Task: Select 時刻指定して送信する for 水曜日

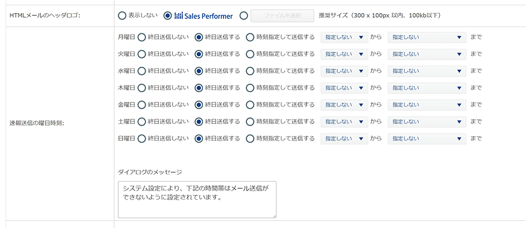Action: tap(250, 71)
